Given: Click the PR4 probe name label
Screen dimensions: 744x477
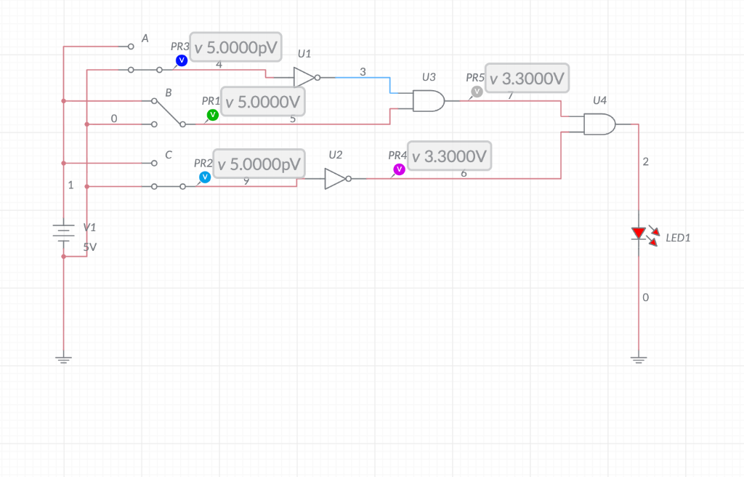Looking at the screenshot, I should pyautogui.click(x=397, y=156).
